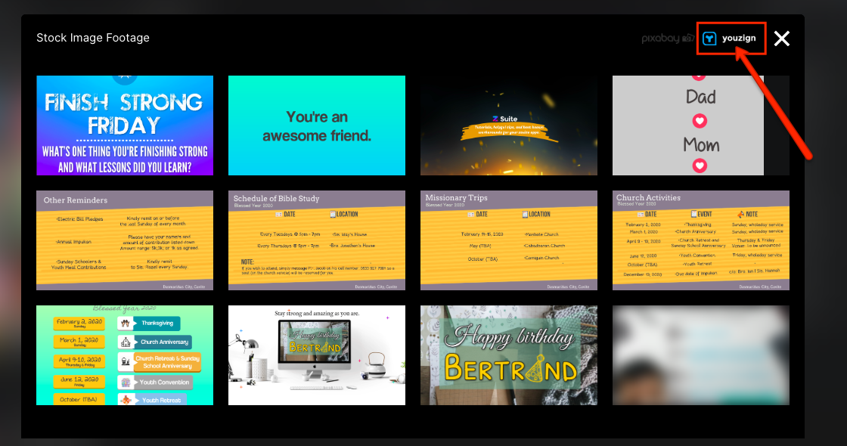847x446 pixels.
Task: Click the Pixabay camera icon
Action: point(689,38)
